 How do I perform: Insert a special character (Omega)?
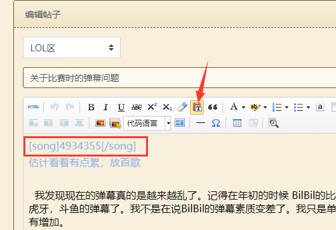(x=216, y=123)
